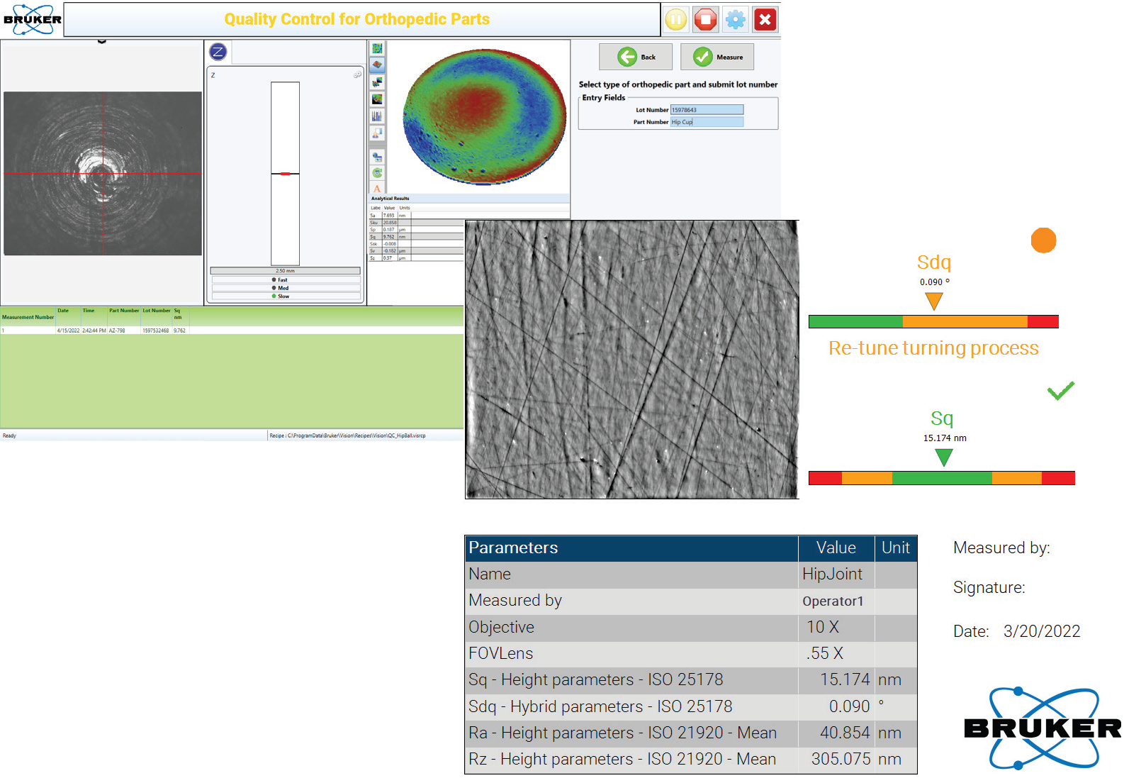Click the Re-tune turning process text
The height and width of the screenshot is (783, 1124).
[x=933, y=348]
